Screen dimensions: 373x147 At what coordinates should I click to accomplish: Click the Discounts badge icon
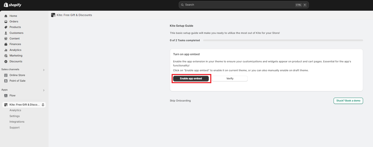6,62
